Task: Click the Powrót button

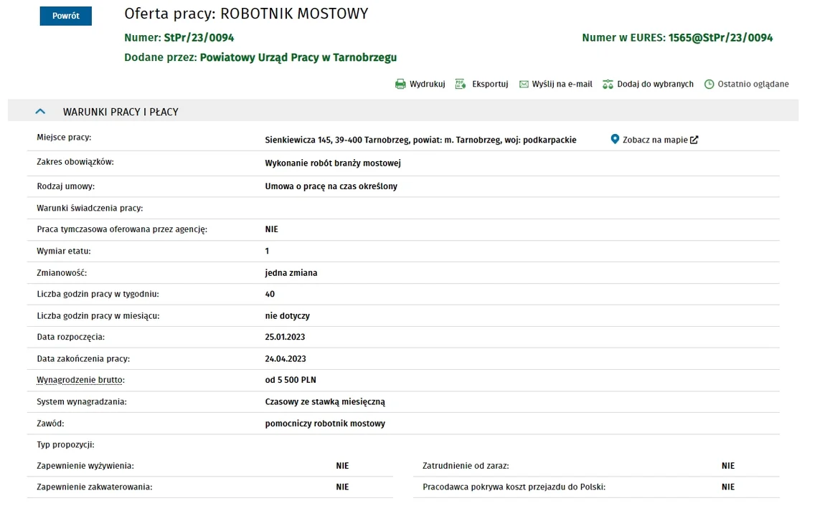Action: coord(66,16)
